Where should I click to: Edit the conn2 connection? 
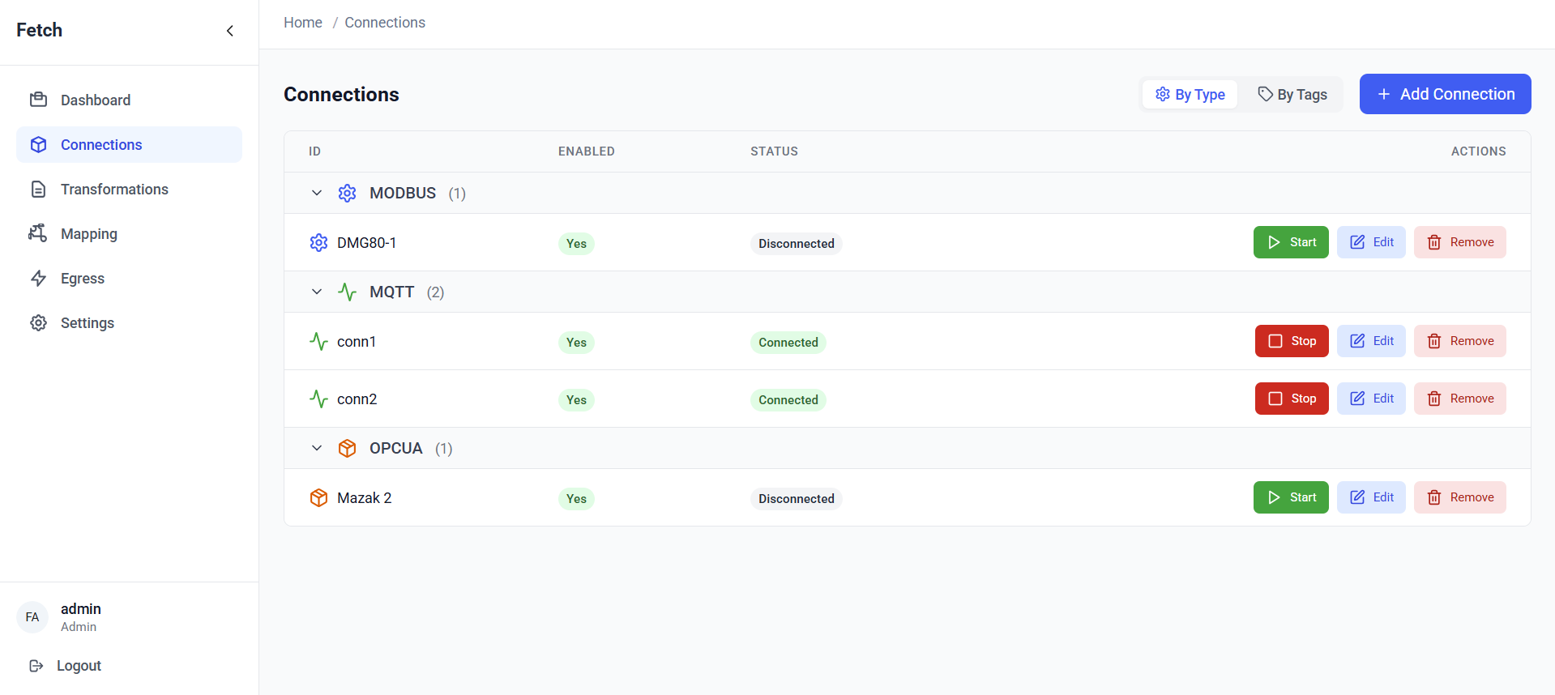[x=1371, y=399]
